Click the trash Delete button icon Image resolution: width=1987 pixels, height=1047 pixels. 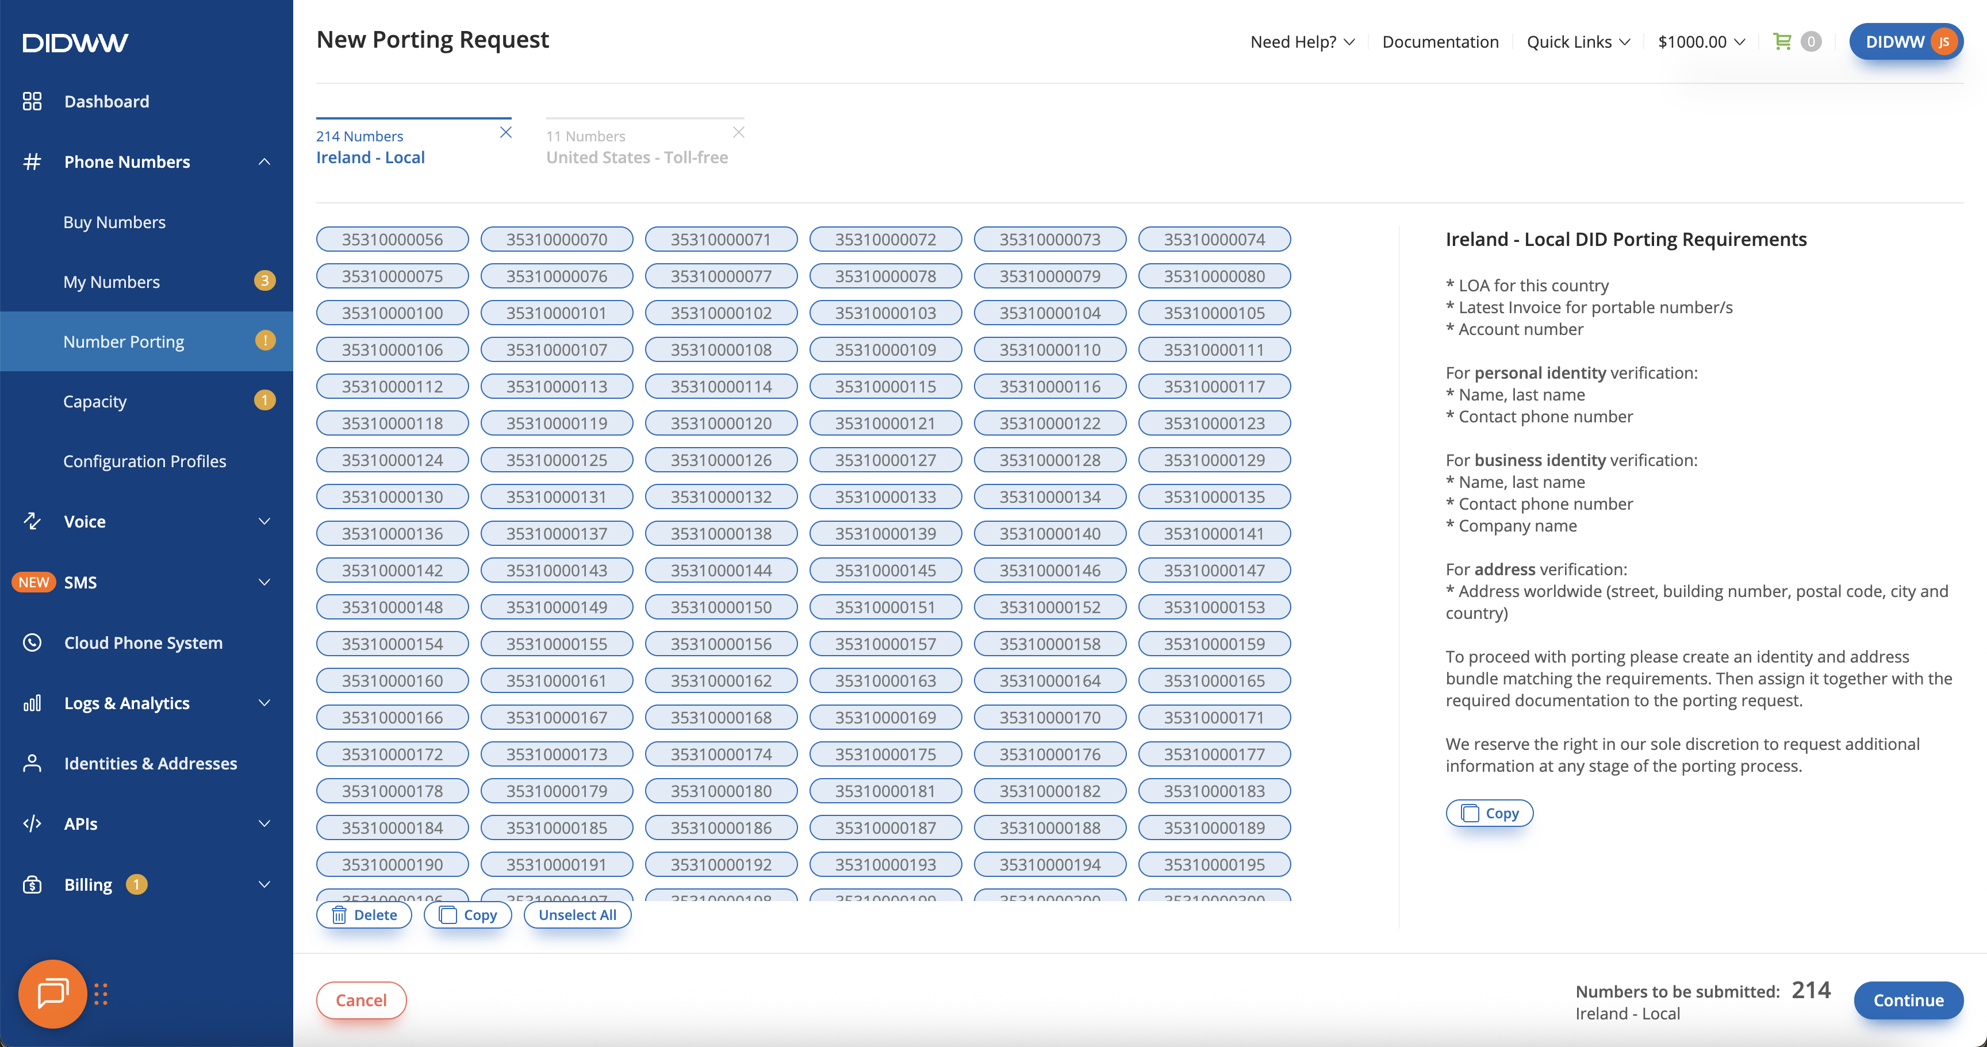pos(339,915)
